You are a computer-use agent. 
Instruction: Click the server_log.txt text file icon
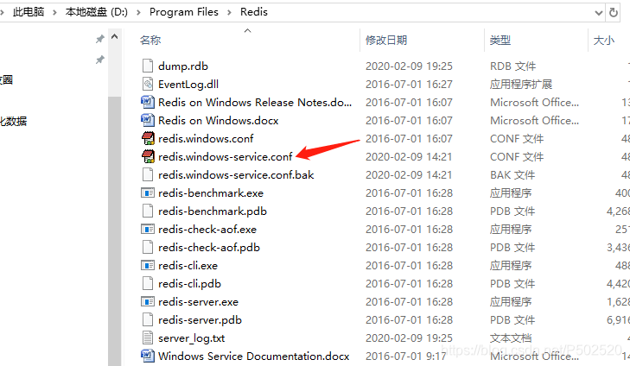tap(148, 338)
